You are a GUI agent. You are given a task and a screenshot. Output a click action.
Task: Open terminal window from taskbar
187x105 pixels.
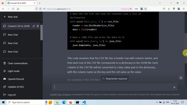click(x=77, y=102)
